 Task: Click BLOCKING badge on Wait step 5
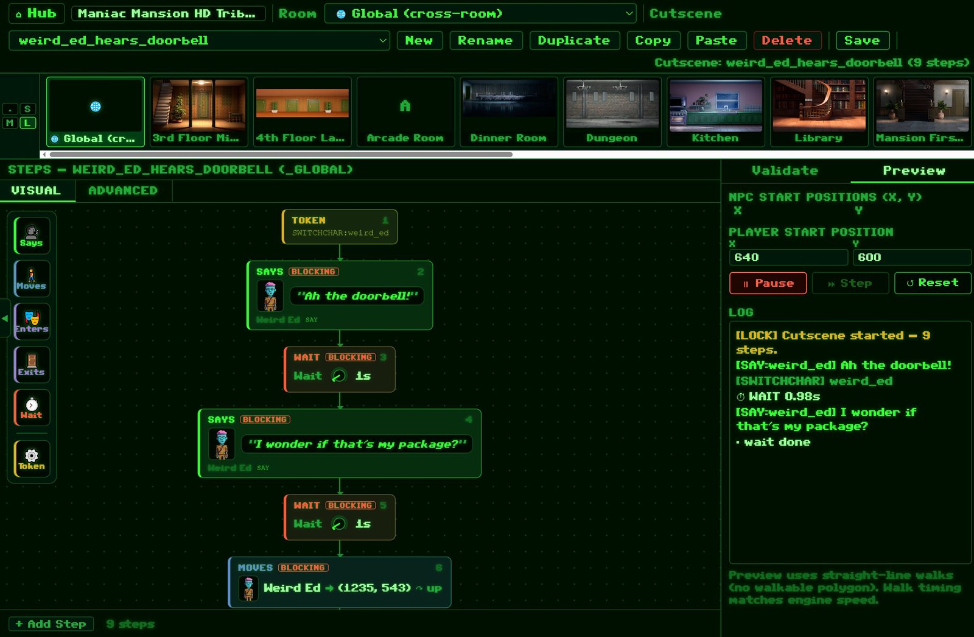(x=351, y=505)
